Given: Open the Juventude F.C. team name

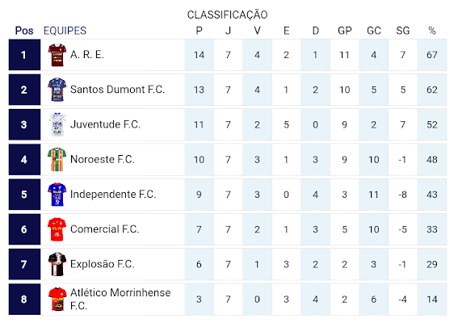Looking at the screenshot, I should pos(105,124).
